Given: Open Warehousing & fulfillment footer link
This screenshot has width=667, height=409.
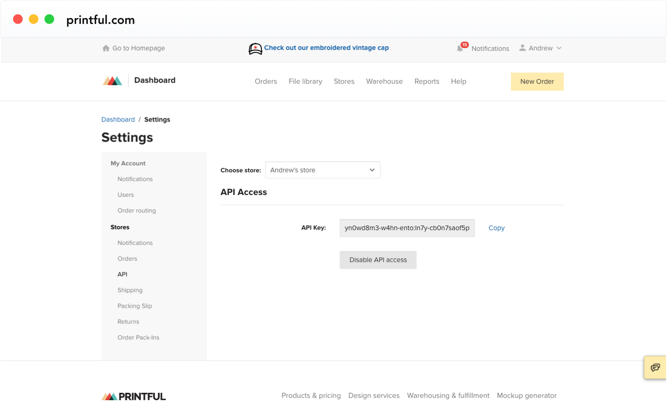Looking at the screenshot, I should click(x=448, y=396).
